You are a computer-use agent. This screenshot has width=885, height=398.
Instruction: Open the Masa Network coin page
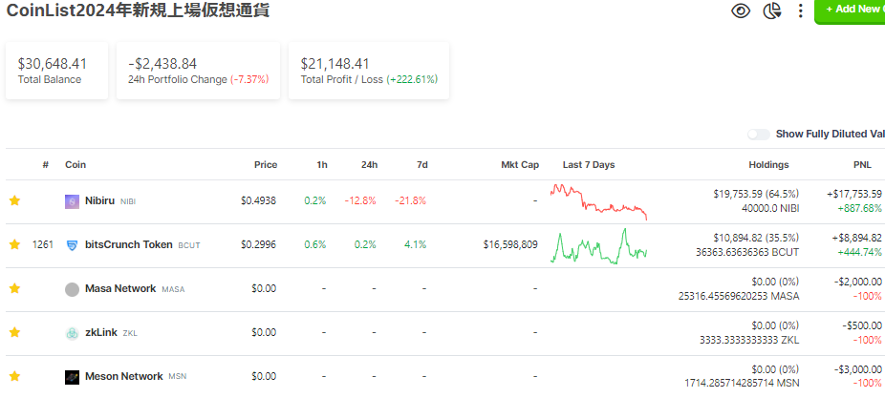click(120, 288)
